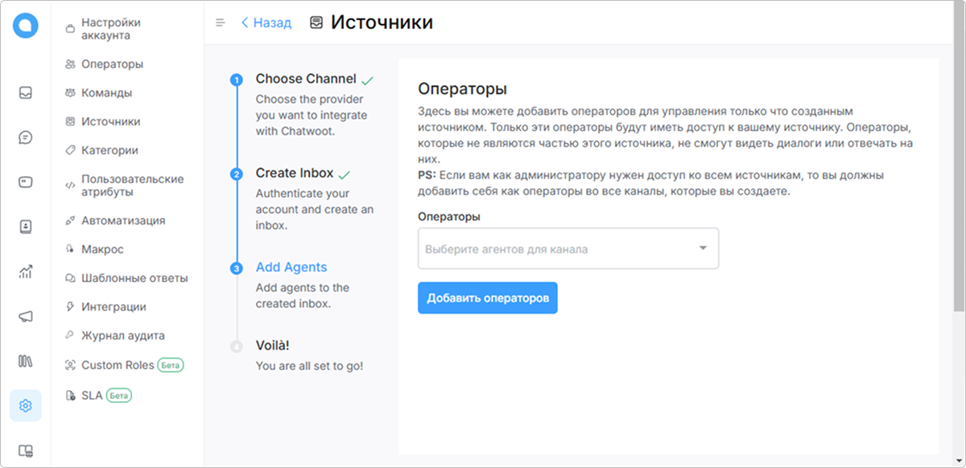Click the Settings gear icon in rail
Viewport: 966px width, 468px height.
(26, 406)
